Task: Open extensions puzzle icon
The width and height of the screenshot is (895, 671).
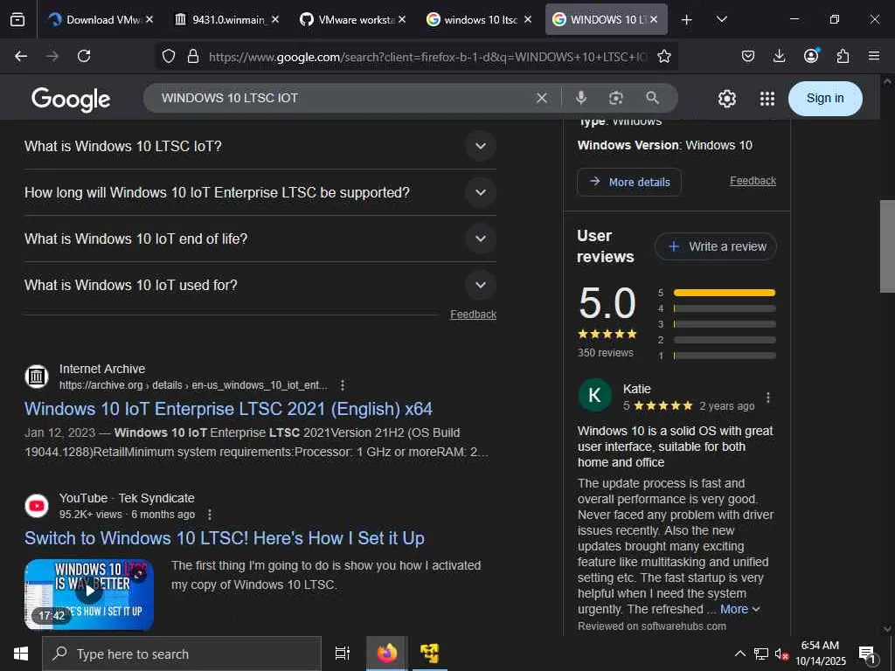Action: point(843,56)
